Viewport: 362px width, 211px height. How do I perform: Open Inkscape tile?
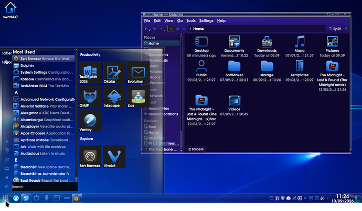114,97
